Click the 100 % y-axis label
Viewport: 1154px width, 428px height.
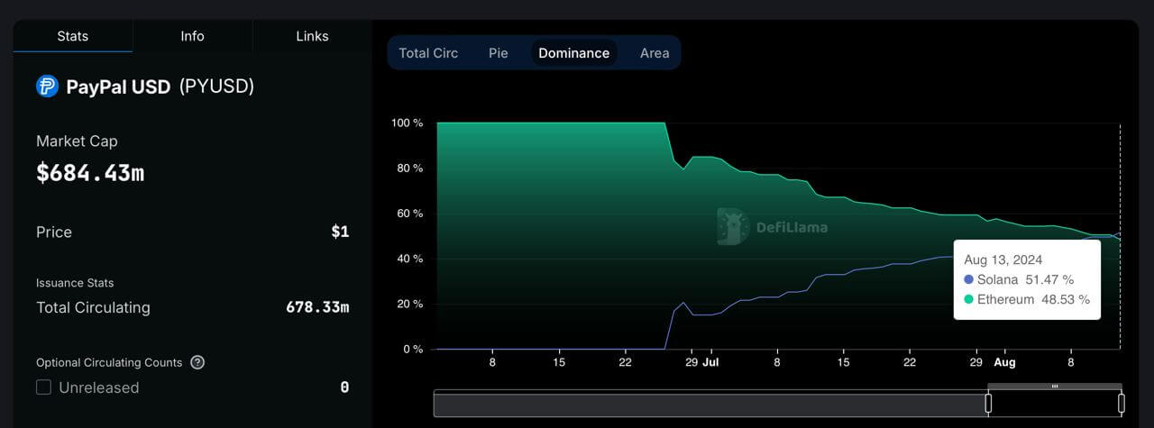407,123
